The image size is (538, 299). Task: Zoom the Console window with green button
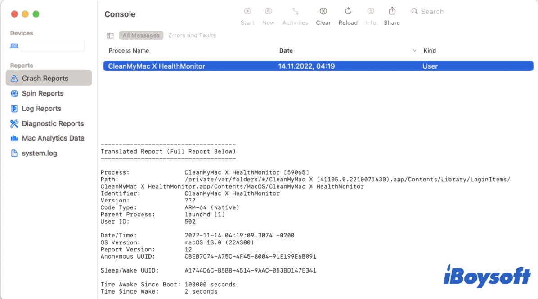[36, 14]
